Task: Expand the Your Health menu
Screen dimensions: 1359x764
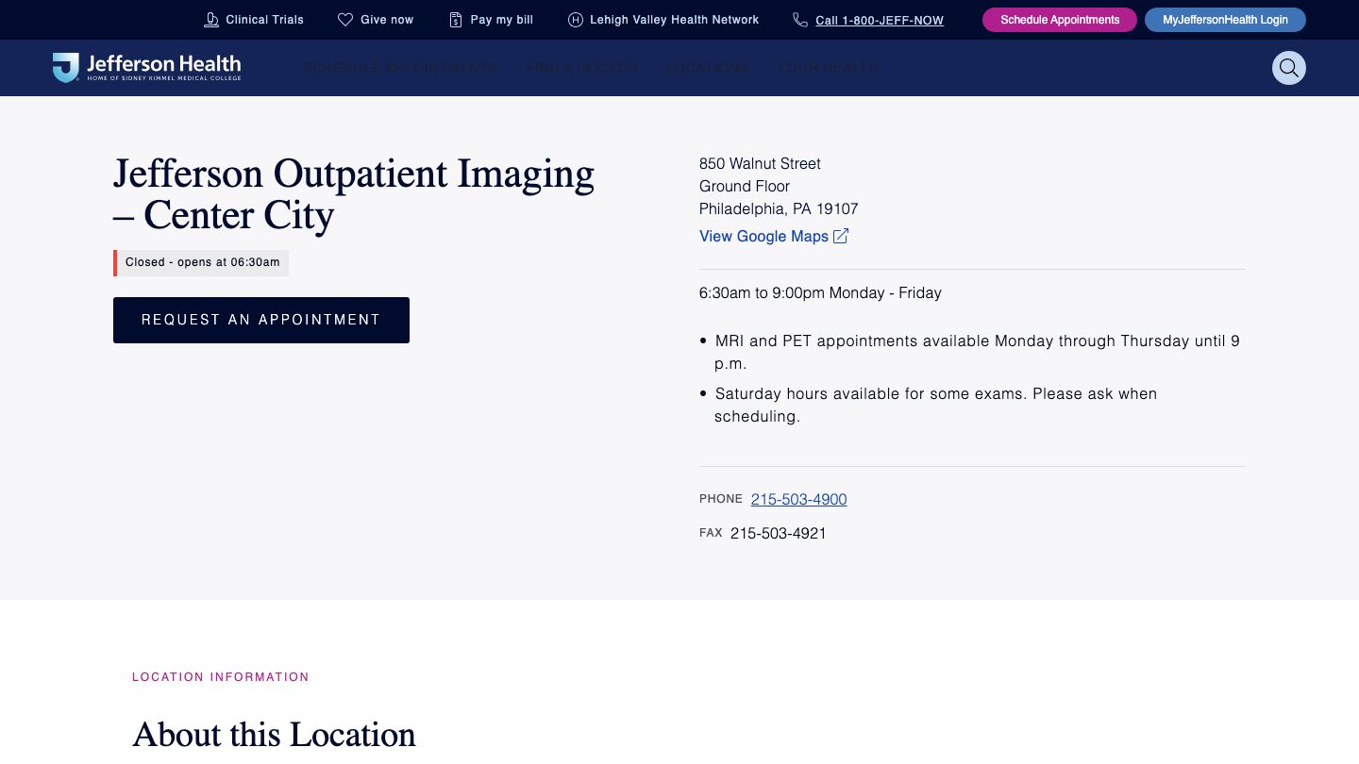Action: pyautogui.click(x=828, y=68)
